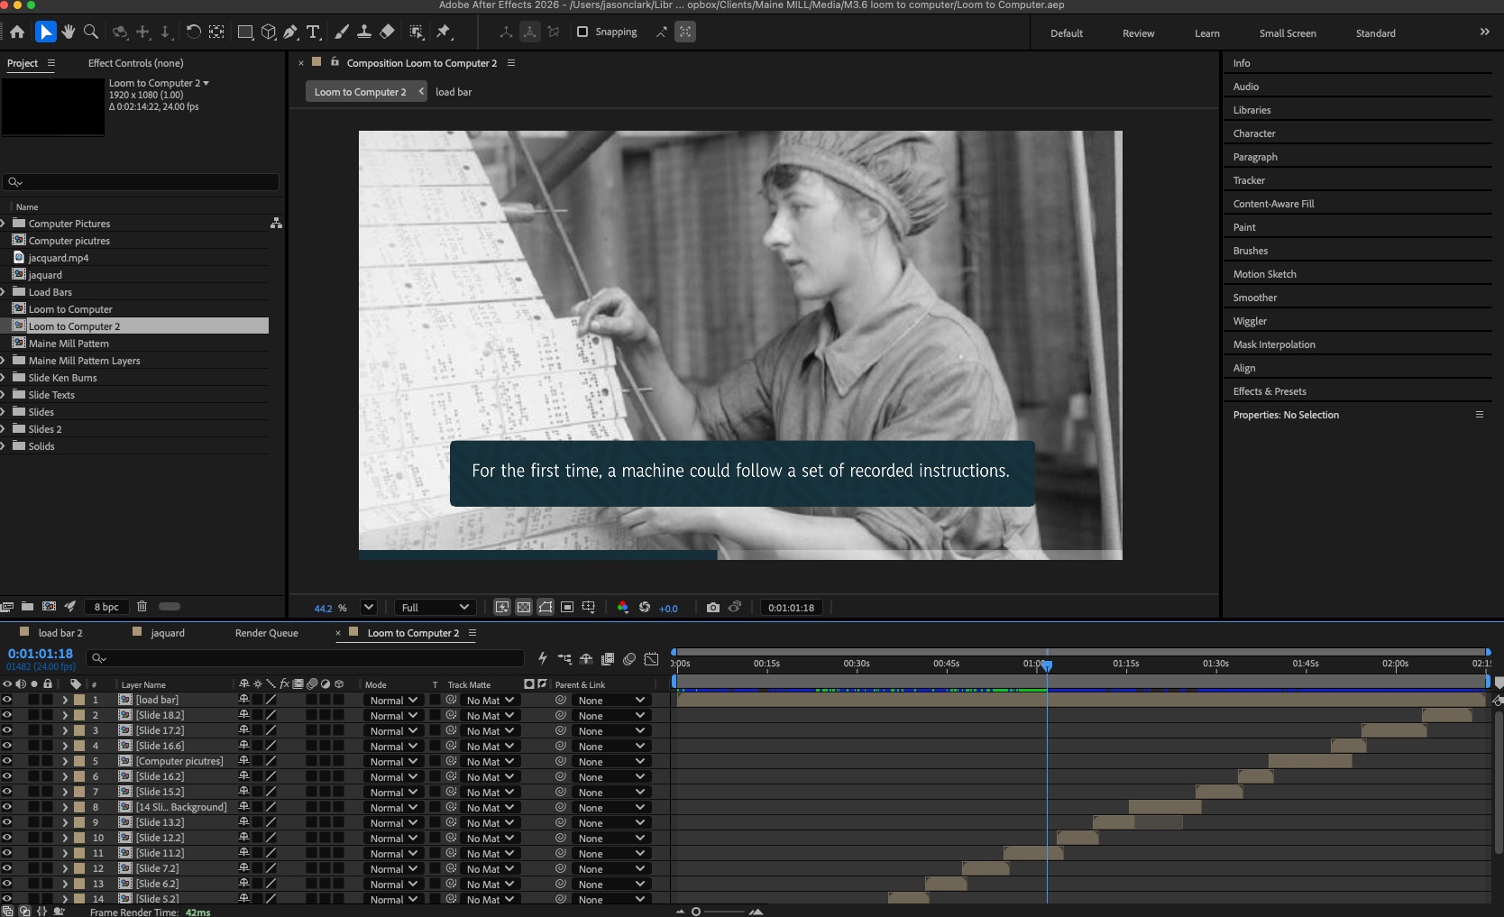The image size is (1504, 917).
Task: Reset exposure in the viewer
Action: click(x=645, y=608)
